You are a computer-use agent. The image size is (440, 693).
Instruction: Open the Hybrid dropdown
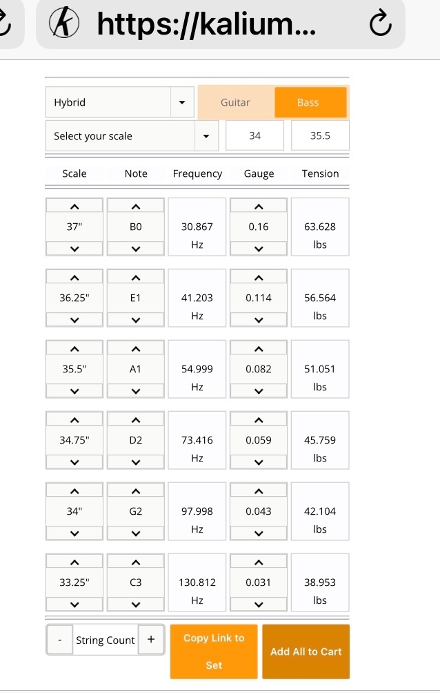coord(119,102)
